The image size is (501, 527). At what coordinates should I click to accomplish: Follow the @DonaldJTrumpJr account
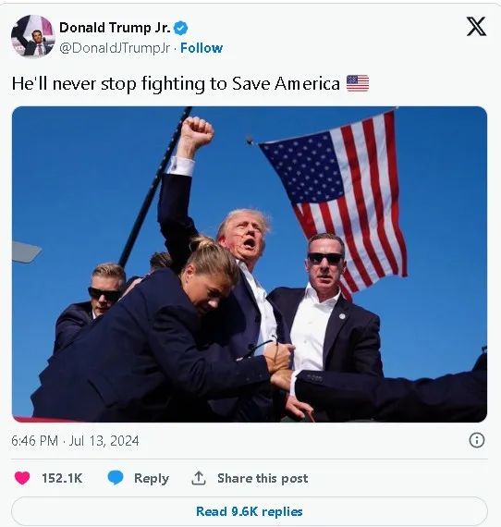(202, 48)
